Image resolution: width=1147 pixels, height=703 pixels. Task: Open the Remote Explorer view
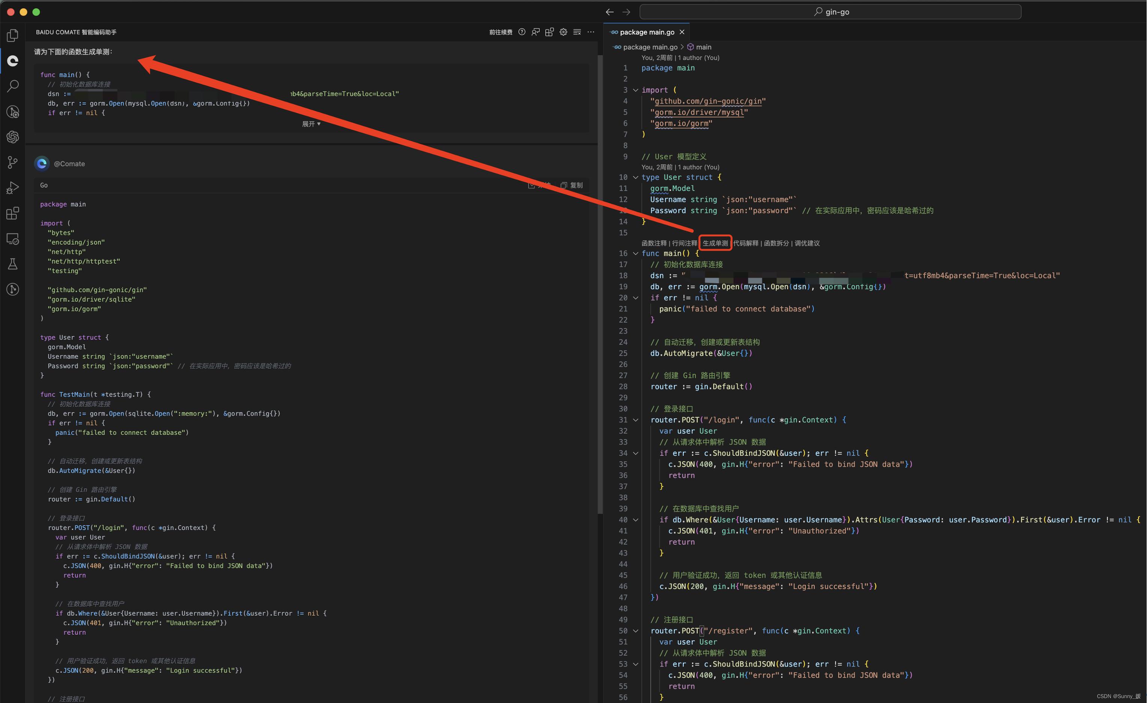point(12,239)
